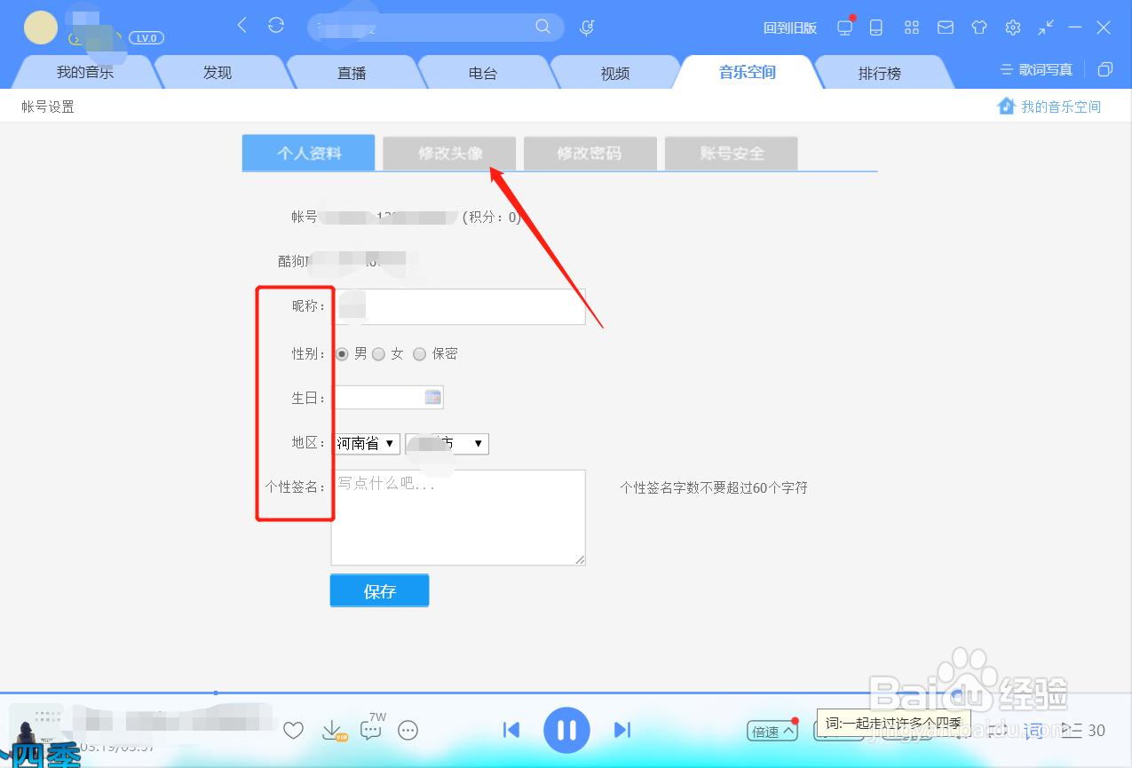Click 回到旧版 link
1132x768 pixels.
pos(790,28)
